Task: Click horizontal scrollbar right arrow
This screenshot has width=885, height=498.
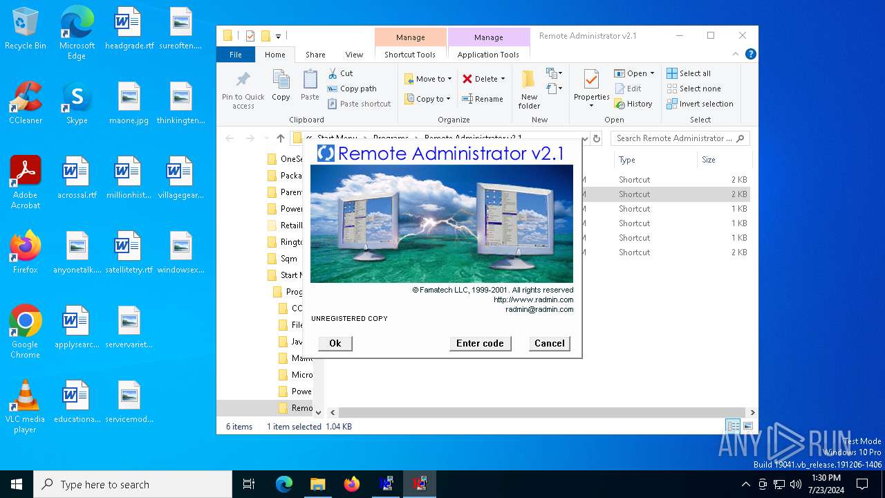Action: click(752, 412)
